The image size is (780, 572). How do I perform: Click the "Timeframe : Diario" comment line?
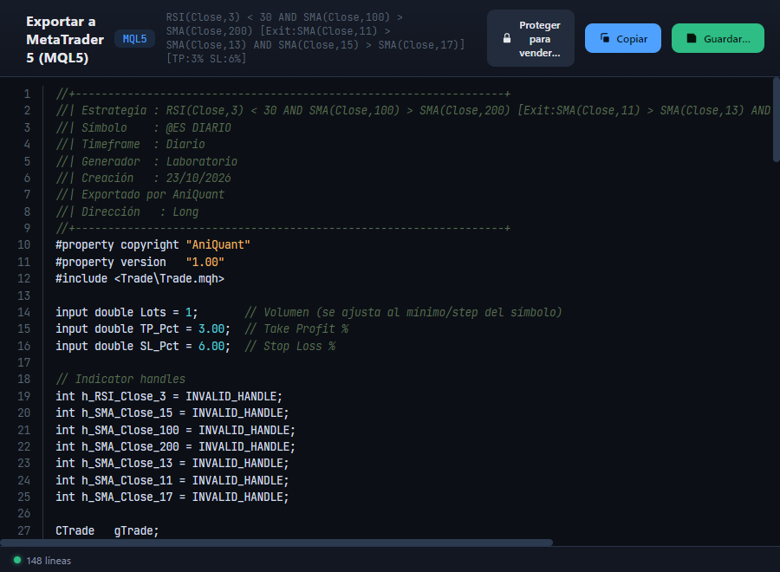point(130,144)
